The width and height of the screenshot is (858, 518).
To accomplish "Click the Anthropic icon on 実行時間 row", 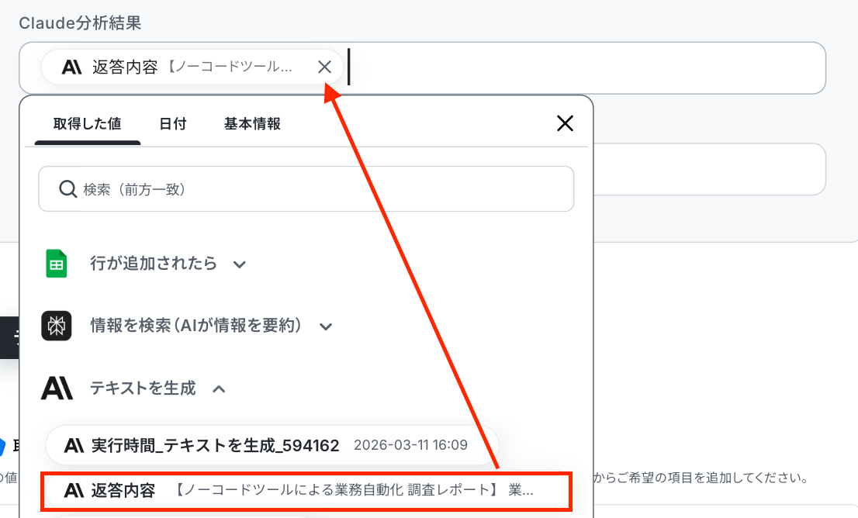I will (74, 445).
